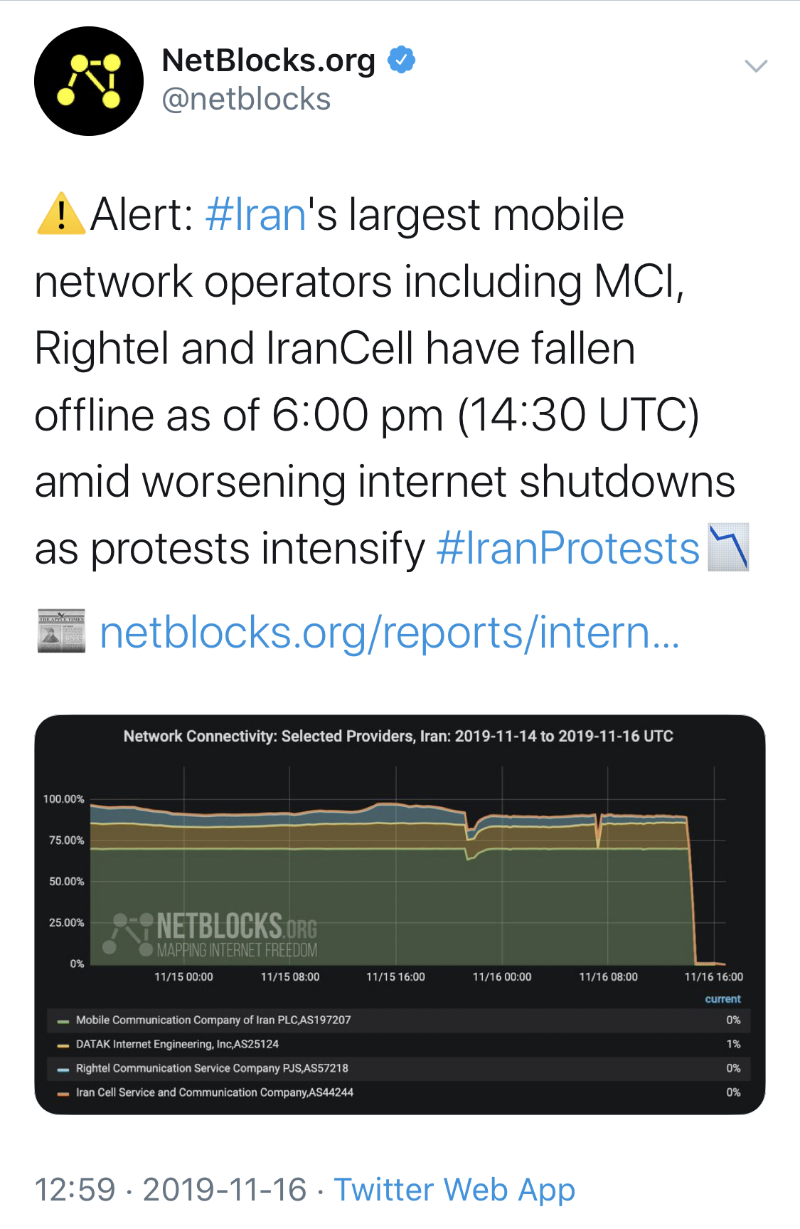Click the green MCI legend swatch
The image size is (800, 1229).
63,1020
